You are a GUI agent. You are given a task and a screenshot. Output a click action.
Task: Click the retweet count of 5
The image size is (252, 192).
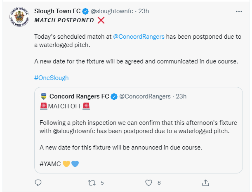102,183
